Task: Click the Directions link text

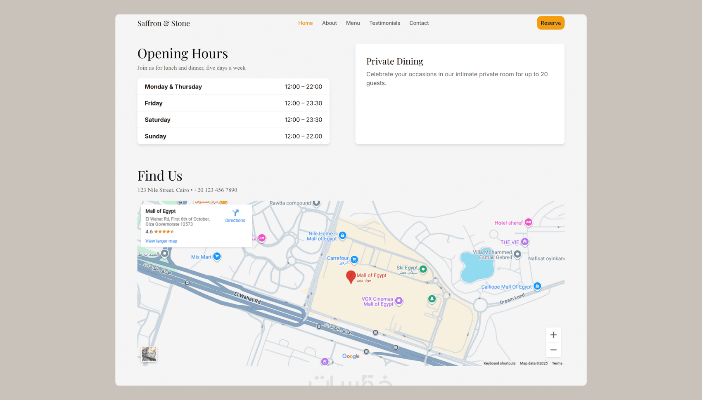Action: [235, 221]
